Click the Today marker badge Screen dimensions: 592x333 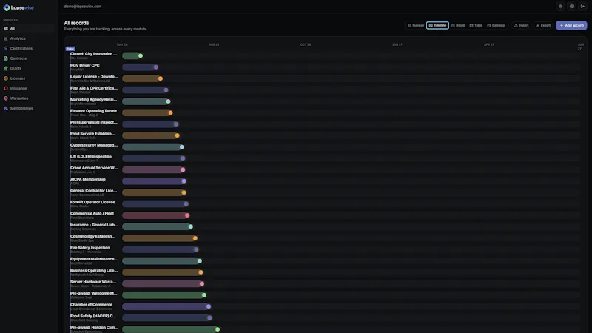click(x=70, y=49)
